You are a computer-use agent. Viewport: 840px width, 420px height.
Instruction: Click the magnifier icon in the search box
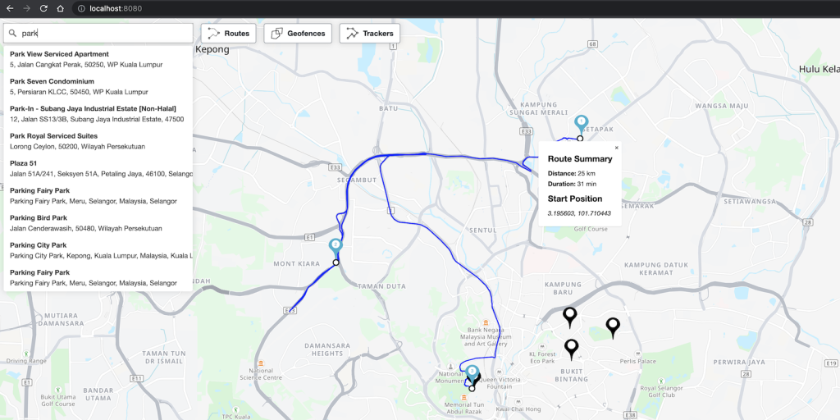12,33
